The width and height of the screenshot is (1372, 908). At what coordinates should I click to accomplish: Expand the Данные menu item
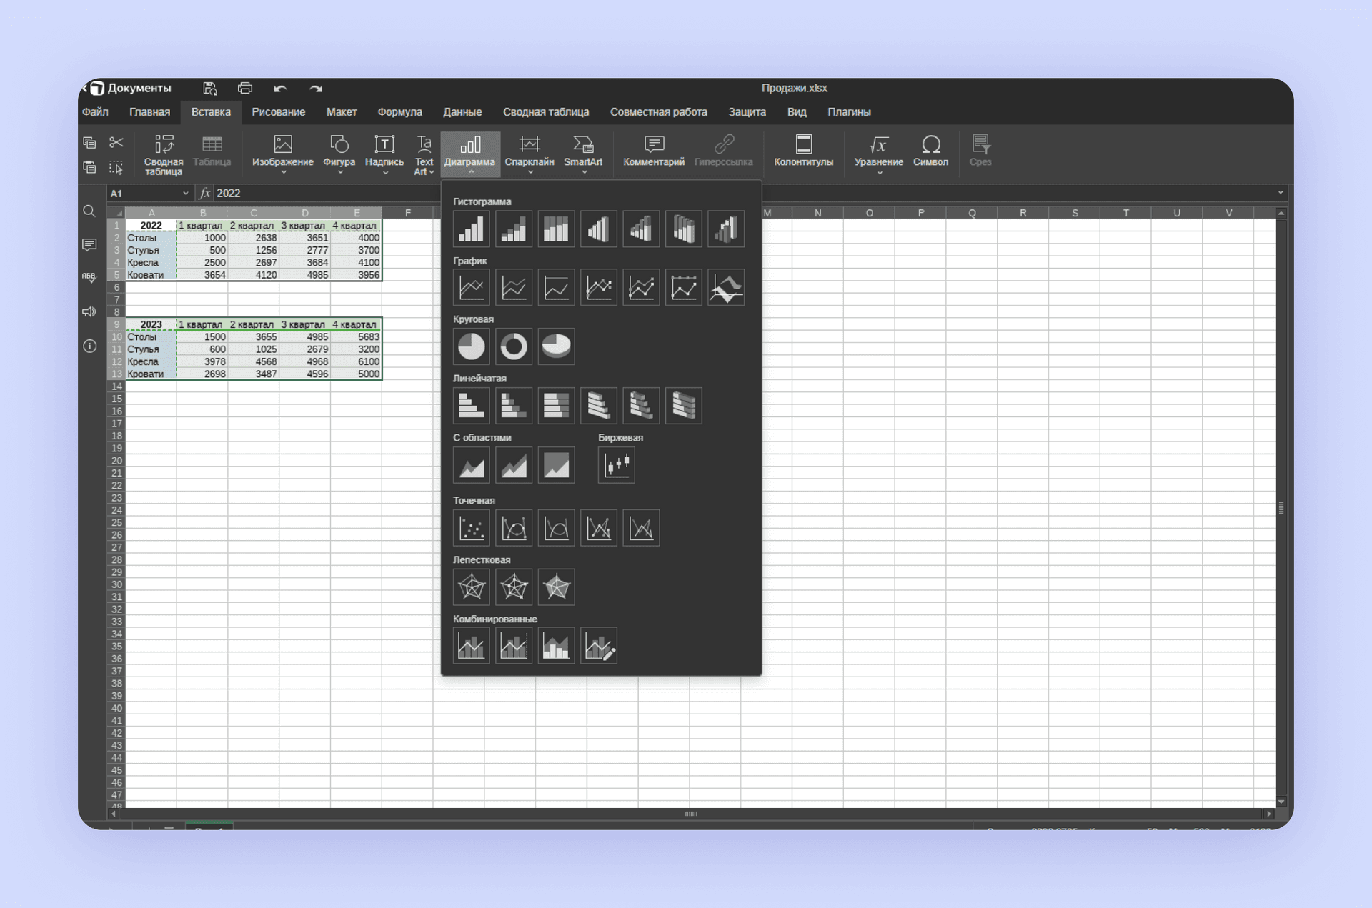tap(462, 111)
